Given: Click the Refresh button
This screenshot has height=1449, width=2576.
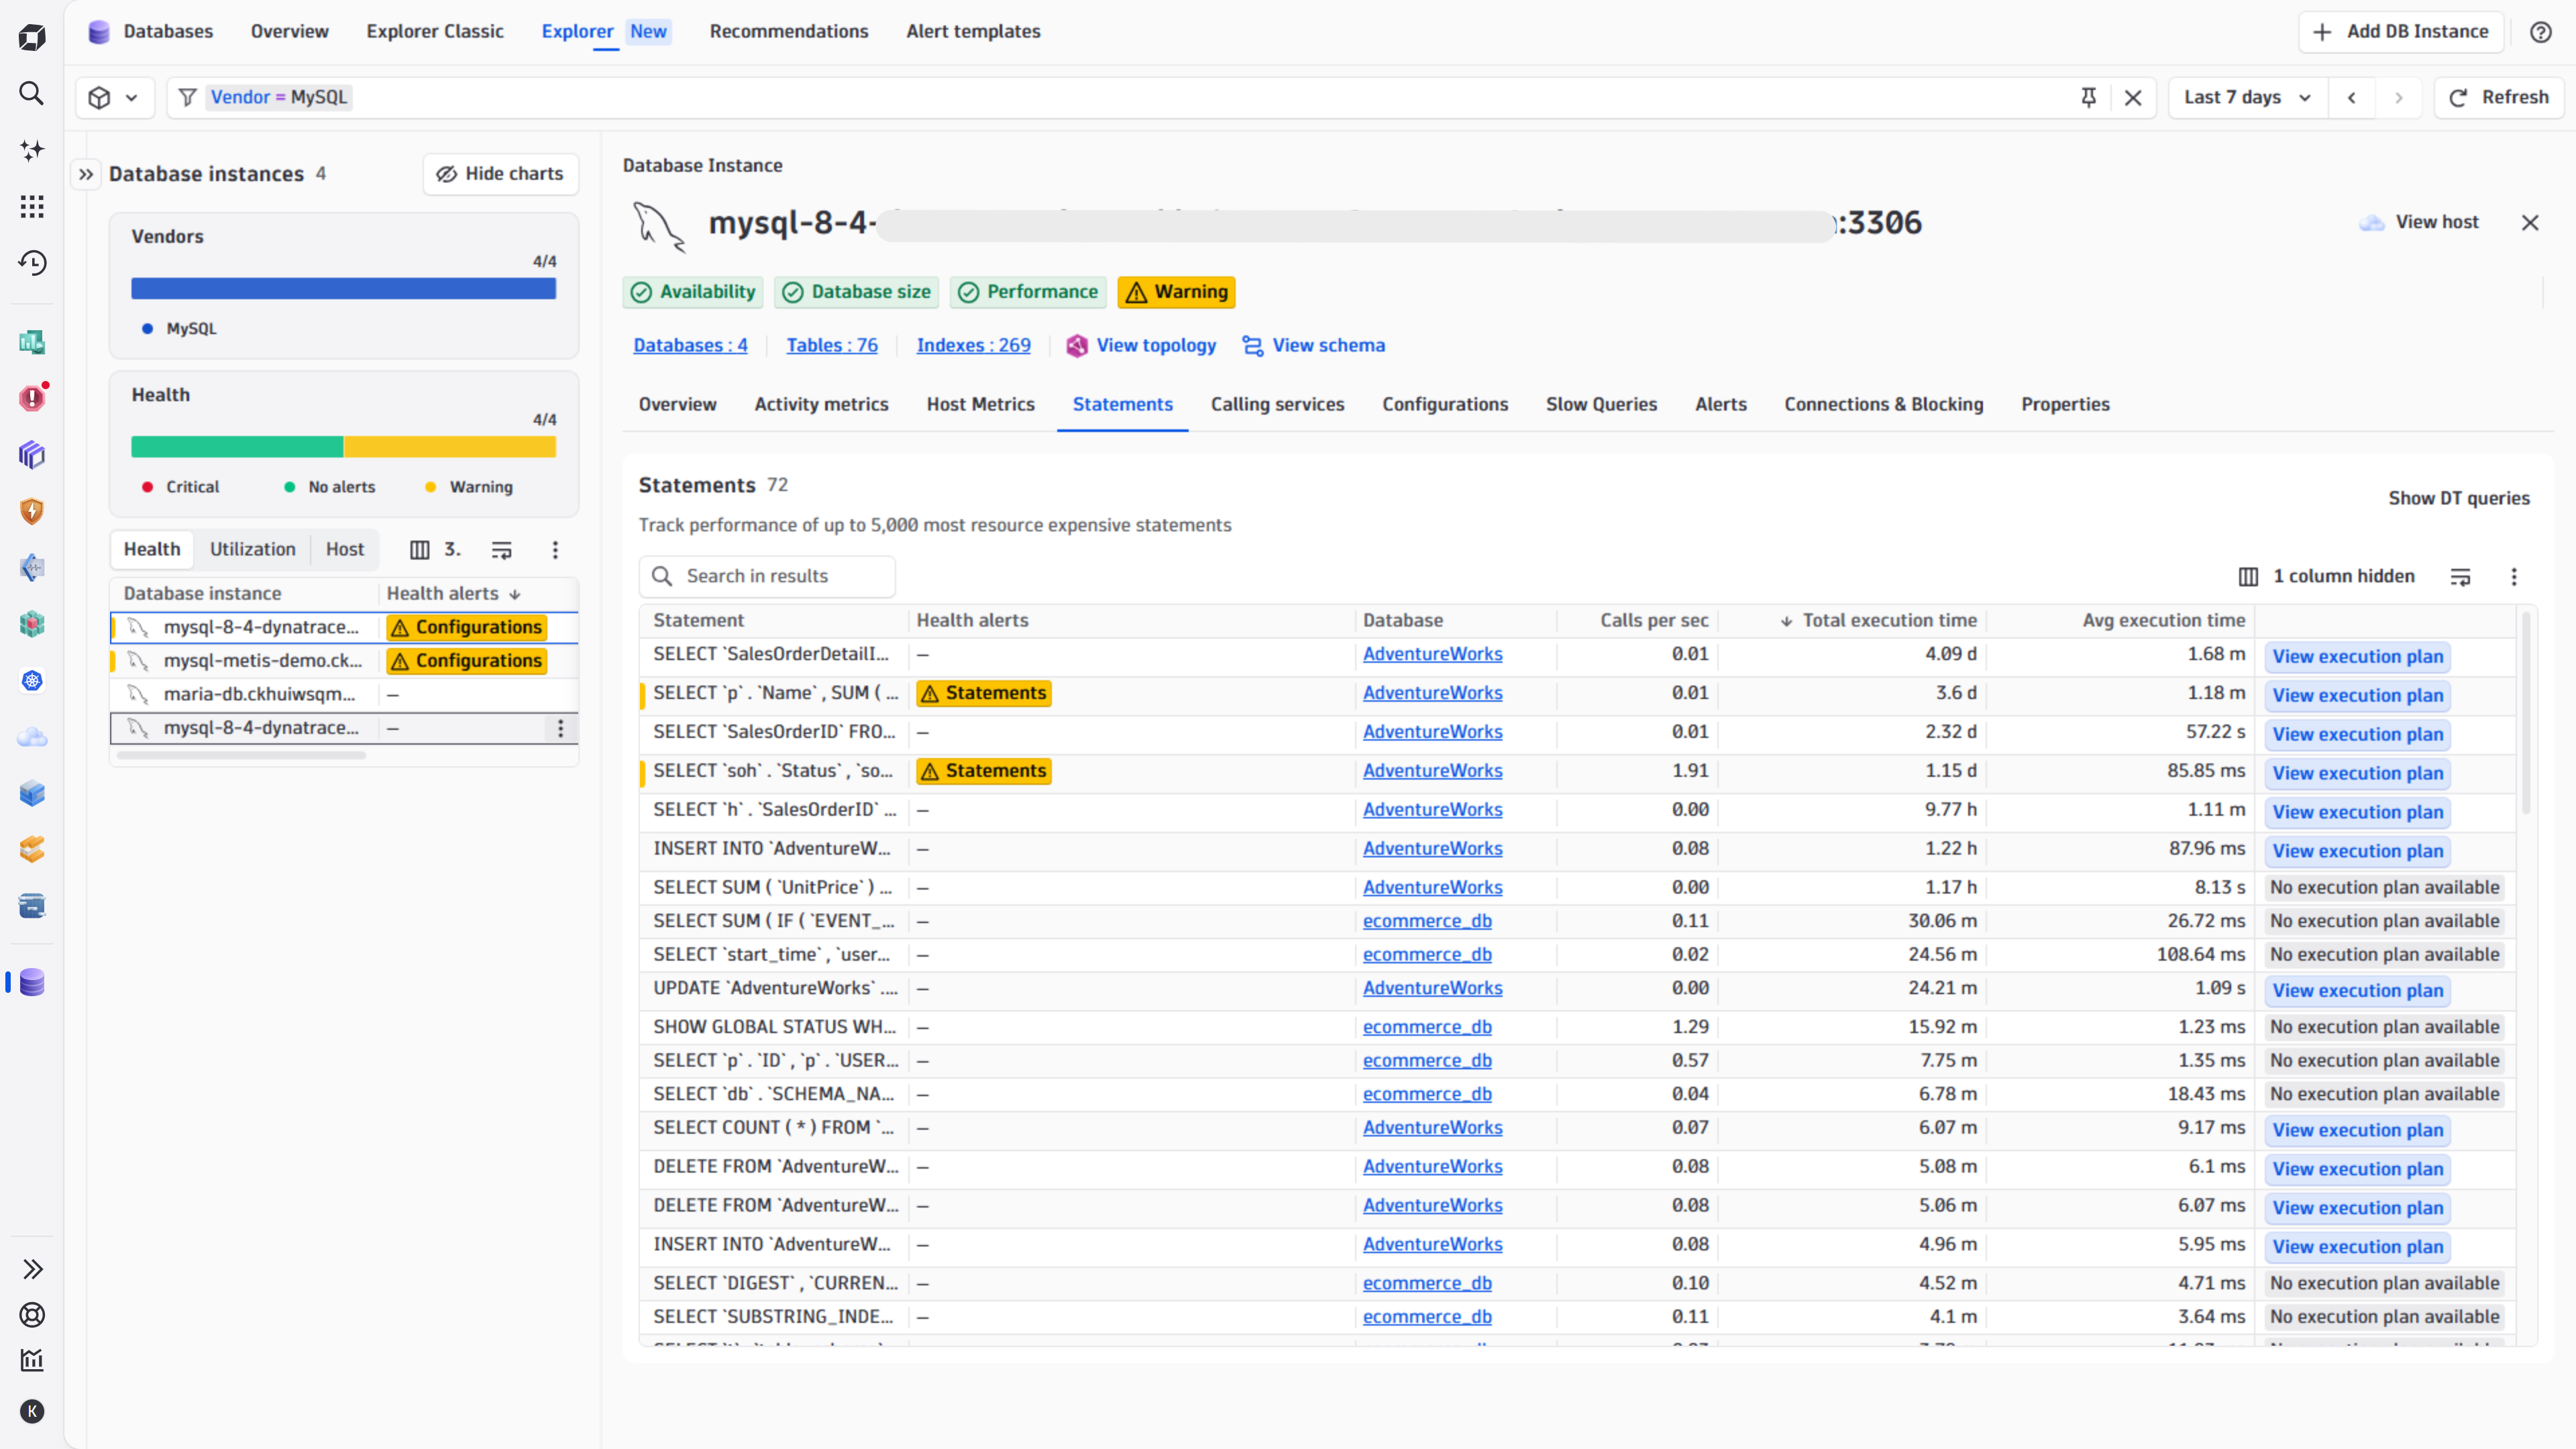Looking at the screenshot, I should (x=2499, y=97).
